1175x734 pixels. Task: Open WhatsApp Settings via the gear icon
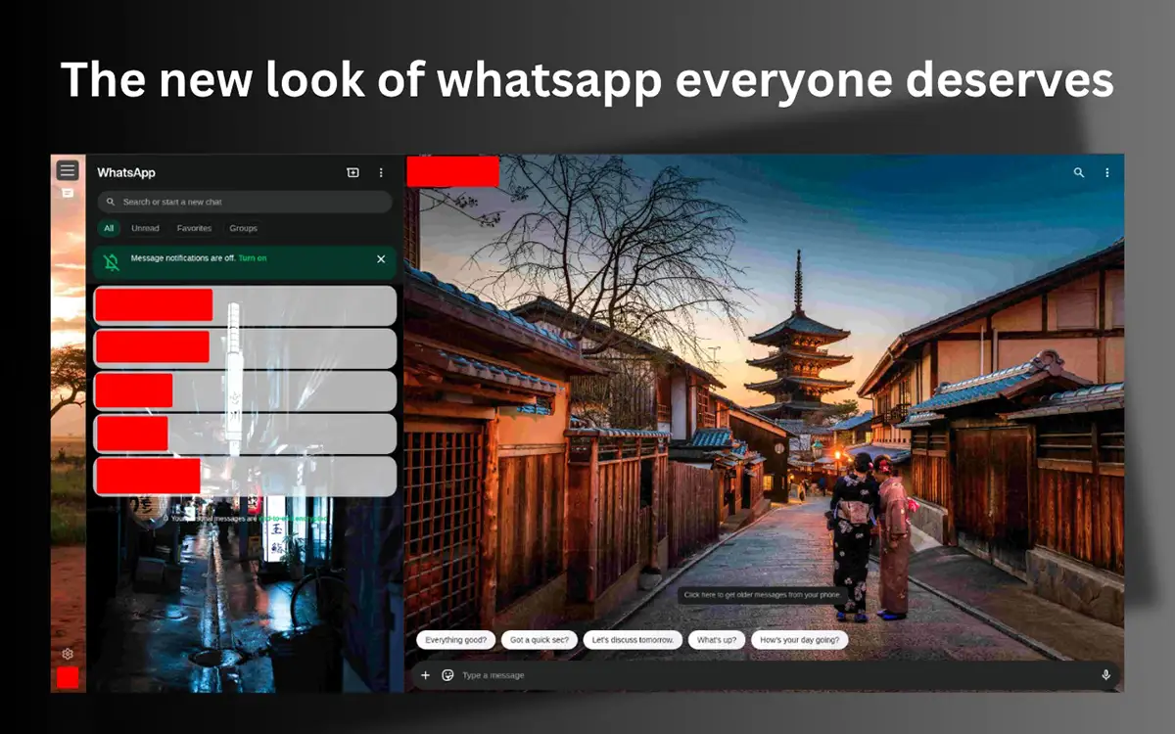point(67,653)
